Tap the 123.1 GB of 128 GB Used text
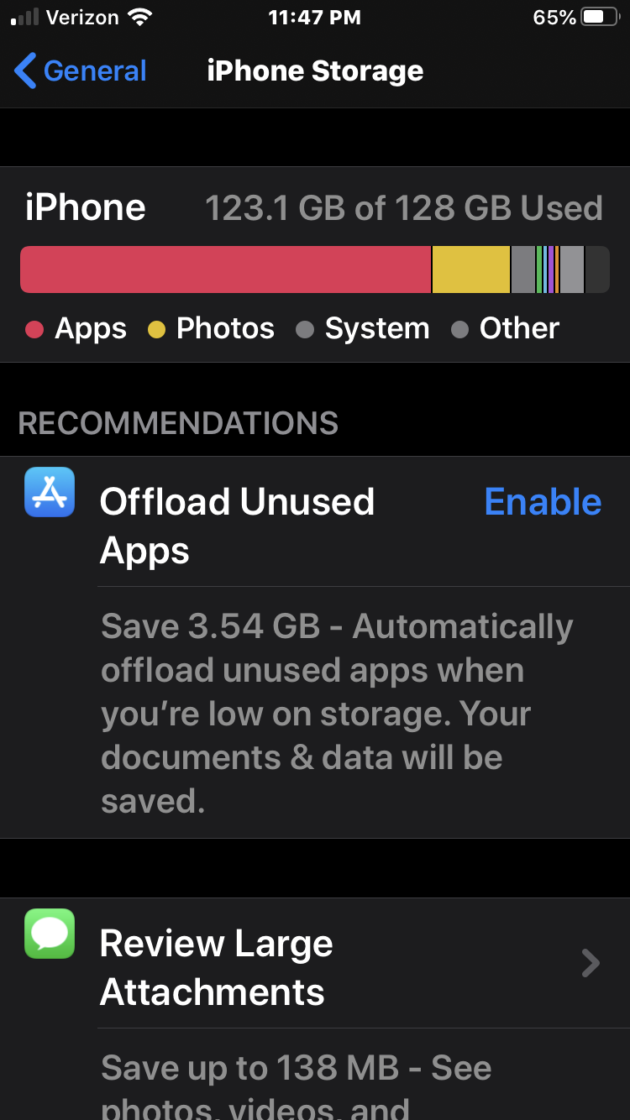The width and height of the screenshot is (630, 1120). (x=404, y=208)
